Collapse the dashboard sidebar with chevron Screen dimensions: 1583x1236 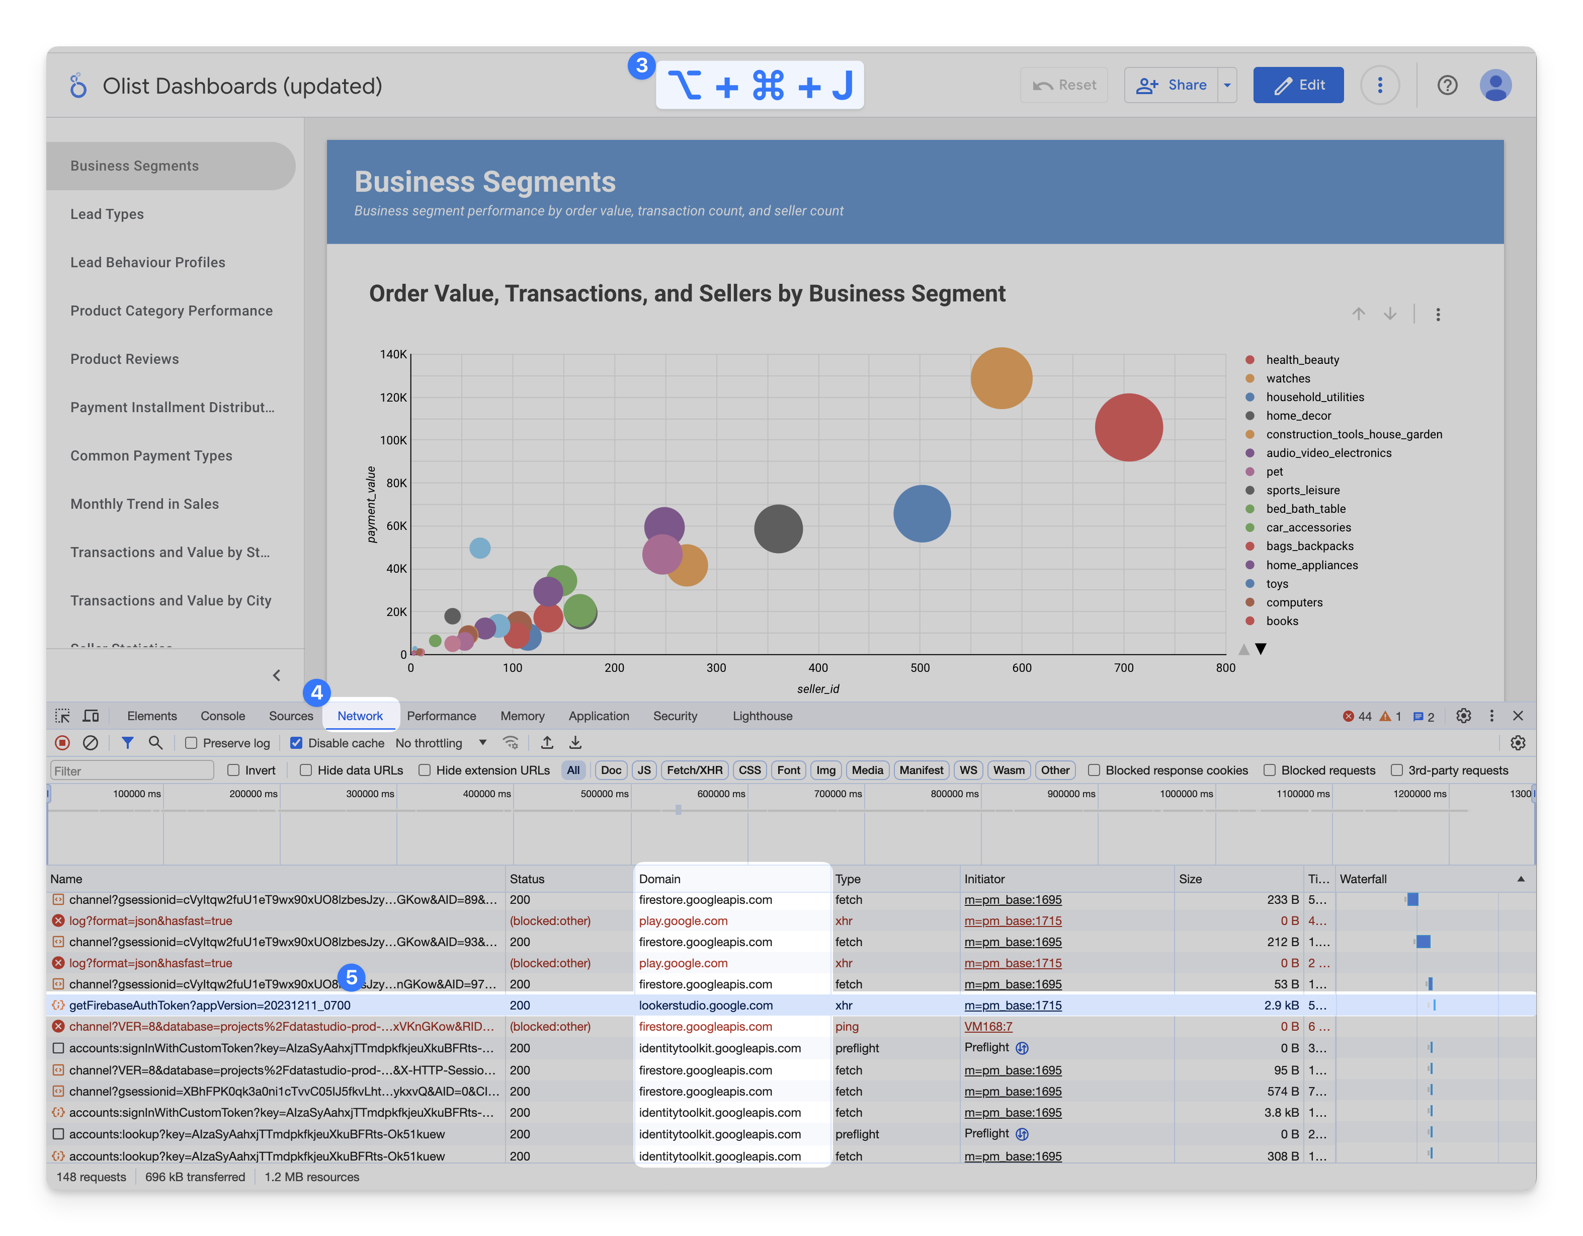[x=276, y=675]
